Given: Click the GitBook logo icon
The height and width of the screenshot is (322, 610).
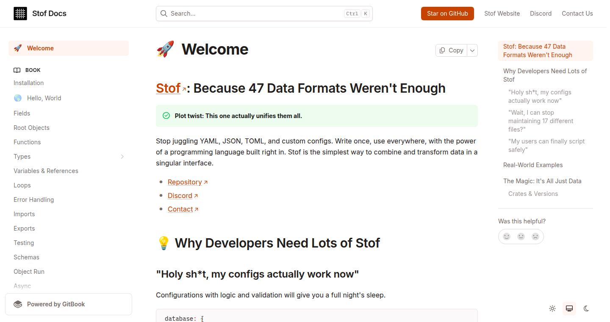Looking at the screenshot, I should click(x=18, y=304).
